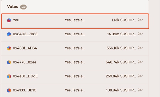The image size is (160, 97).
Task: Open voter profile 0x4133...BB1C
Action: coord(25,90)
